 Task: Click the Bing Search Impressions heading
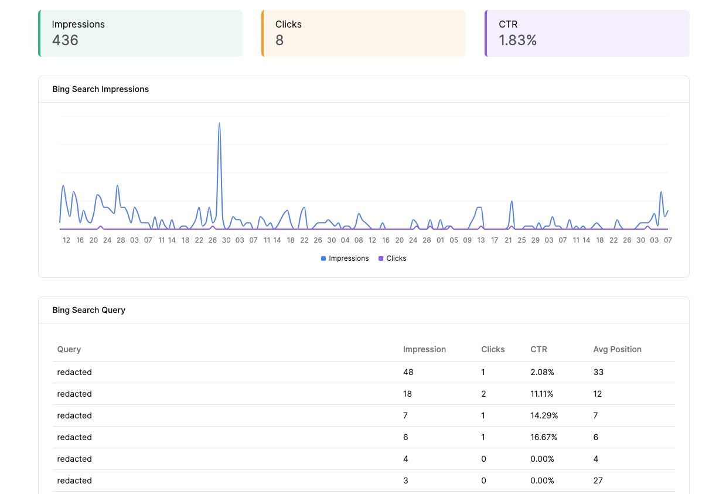pyautogui.click(x=101, y=89)
